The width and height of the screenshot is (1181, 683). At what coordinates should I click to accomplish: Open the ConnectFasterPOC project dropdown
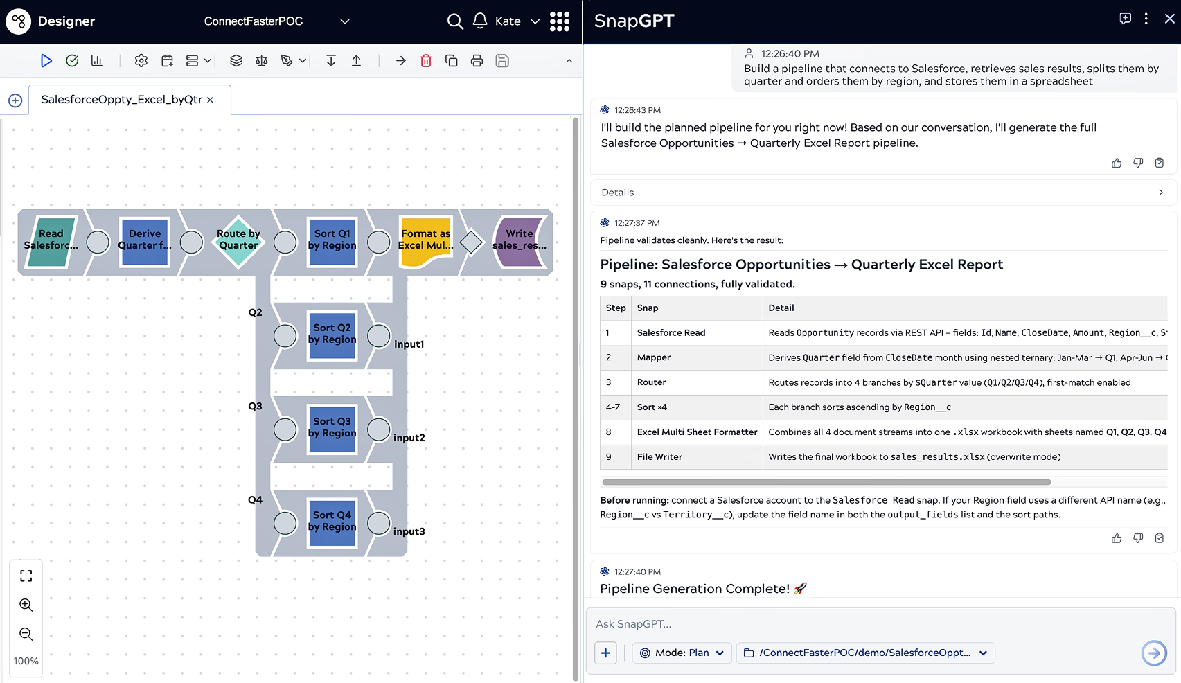[276, 21]
